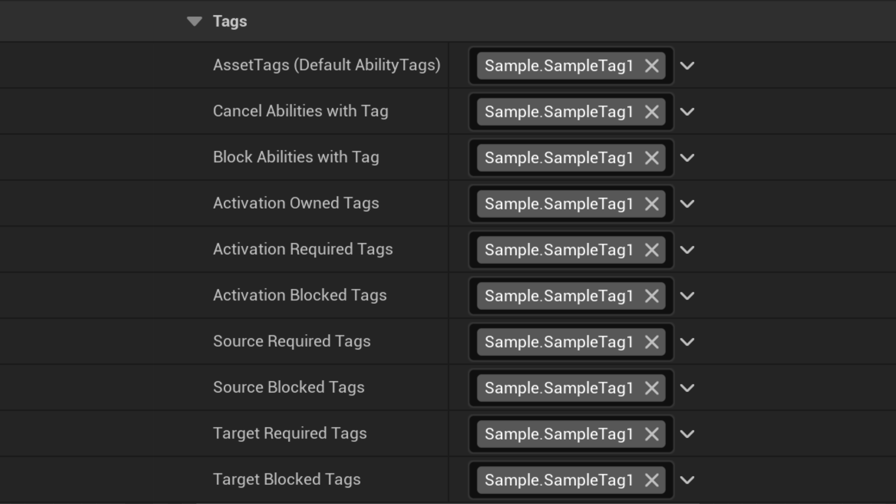Open Activation Owned Tags dropdown
This screenshot has height=504, width=896.
pyautogui.click(x=687, y=204)
